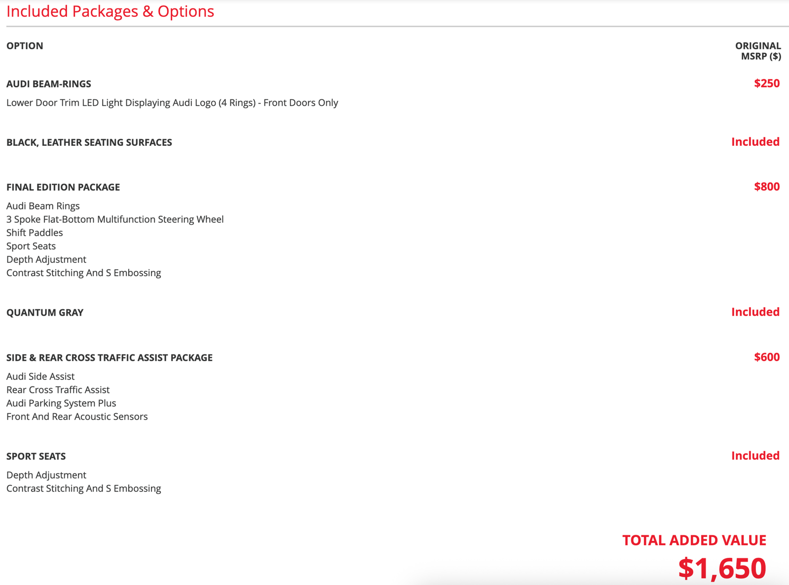
Task: Click the $1,650 total amount
Action: click(722, 568)
